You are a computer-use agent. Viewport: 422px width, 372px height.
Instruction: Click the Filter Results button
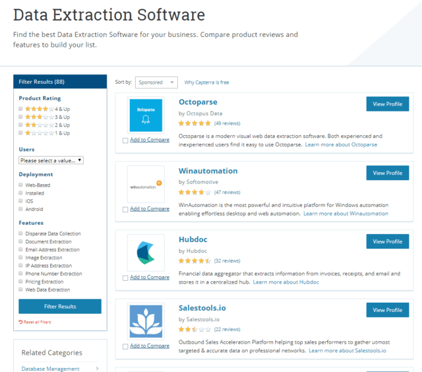click(x=60, y=306)
